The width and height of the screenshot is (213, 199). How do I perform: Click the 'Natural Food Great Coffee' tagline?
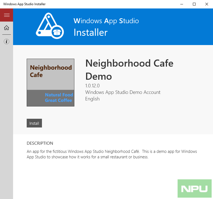[x=59, y=97]
